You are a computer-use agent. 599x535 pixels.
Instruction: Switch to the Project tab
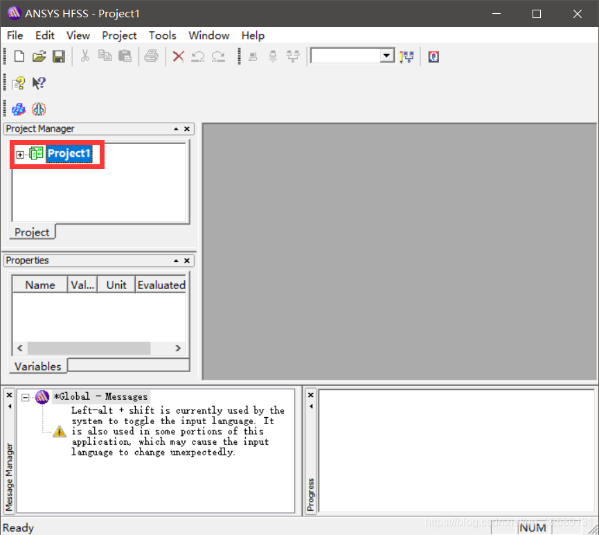click(32, 232)
